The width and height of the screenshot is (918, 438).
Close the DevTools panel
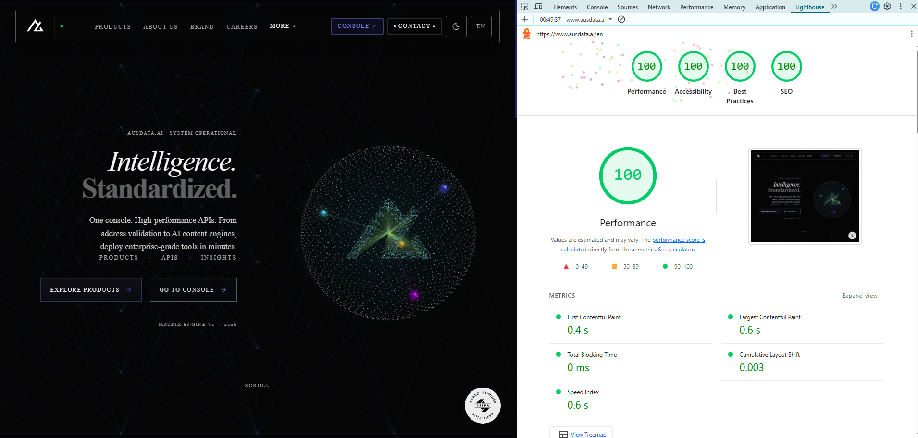pyautogui.click(x=913, y=7)
